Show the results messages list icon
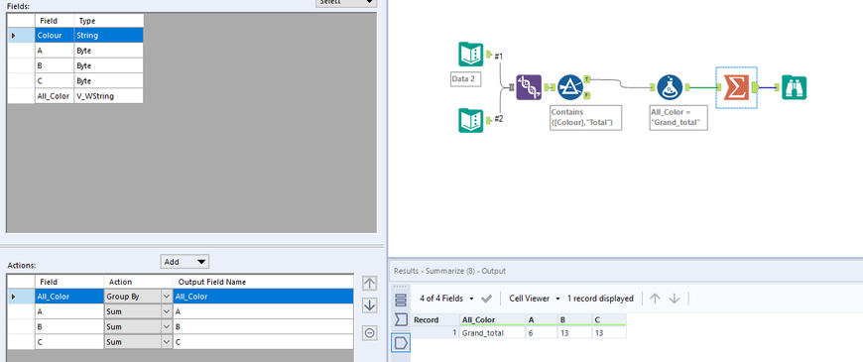This screenshot has height=362, width=863. pyautogui.click(x=401, y=300)
